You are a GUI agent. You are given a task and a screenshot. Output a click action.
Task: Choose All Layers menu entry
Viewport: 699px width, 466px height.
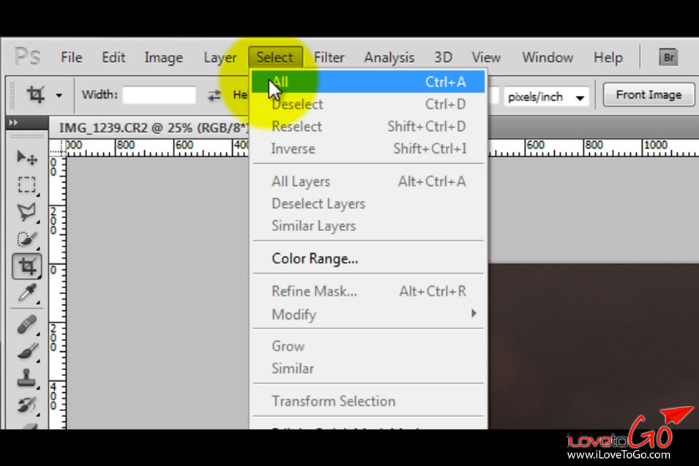(368, 181)
